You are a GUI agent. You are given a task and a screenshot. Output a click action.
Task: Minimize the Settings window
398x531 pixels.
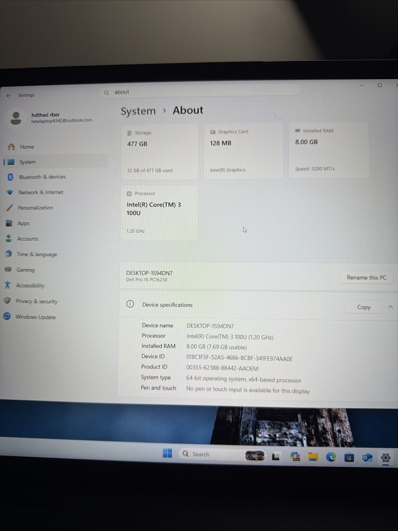[x=361, y=85]
